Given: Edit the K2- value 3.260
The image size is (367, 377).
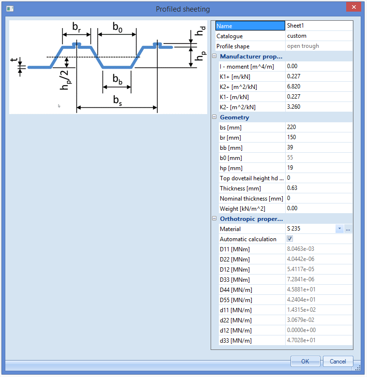Looking at the screenshot, I should click(319, 107).
